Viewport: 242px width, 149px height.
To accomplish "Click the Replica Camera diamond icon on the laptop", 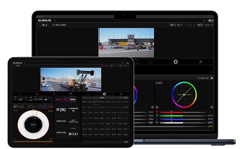I will 53,25.
